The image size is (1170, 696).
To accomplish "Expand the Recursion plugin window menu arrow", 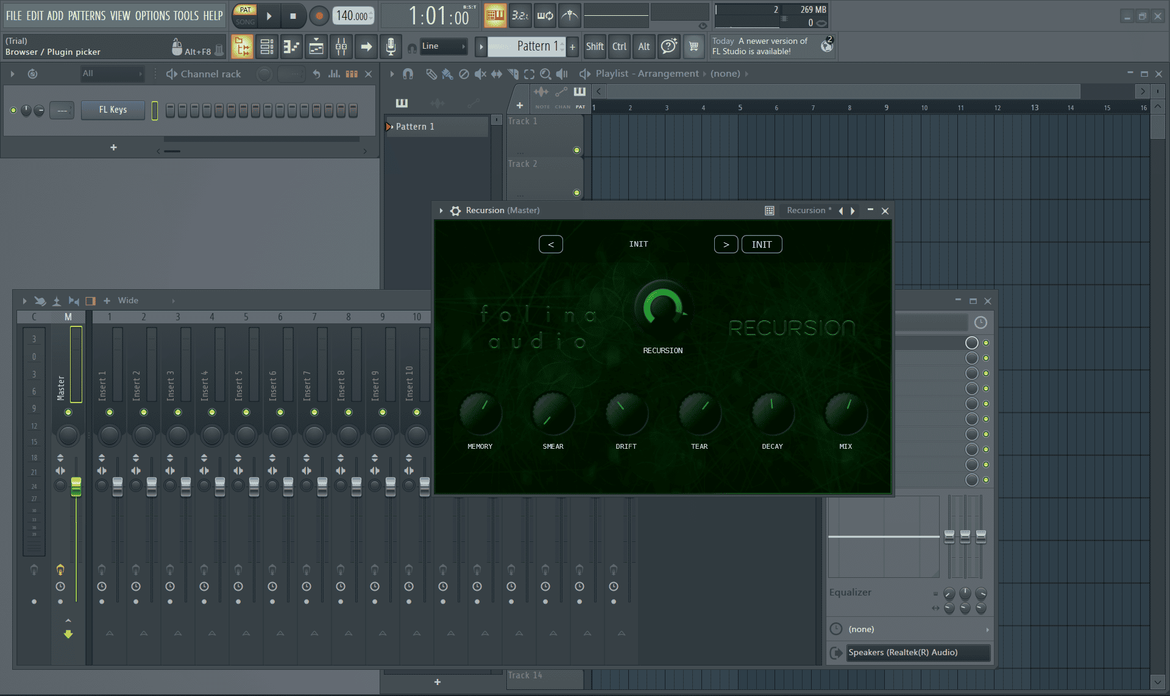I will pos(441,211).
